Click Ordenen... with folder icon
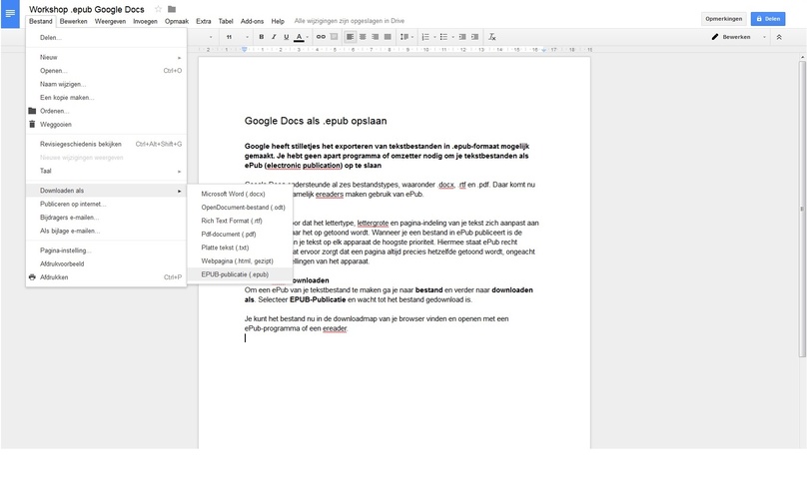This screenshot has height=502, width=807. pos(106,111)
